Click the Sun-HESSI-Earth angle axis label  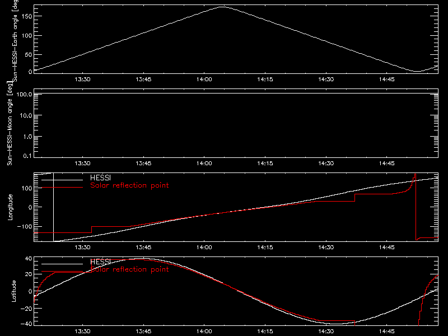(x=15, y=41)
